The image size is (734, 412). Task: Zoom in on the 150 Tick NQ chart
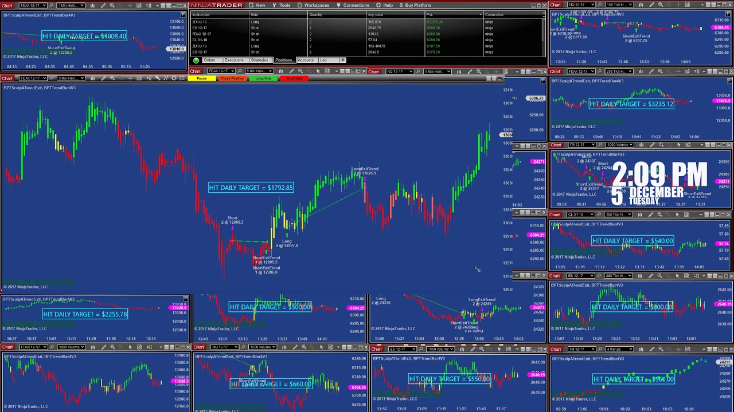[x=661, y=5]
